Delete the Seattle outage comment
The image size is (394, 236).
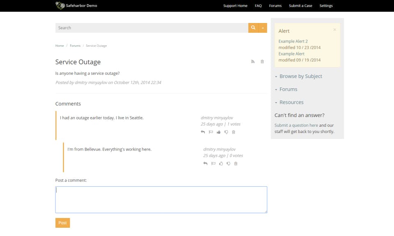click(234, 132)
